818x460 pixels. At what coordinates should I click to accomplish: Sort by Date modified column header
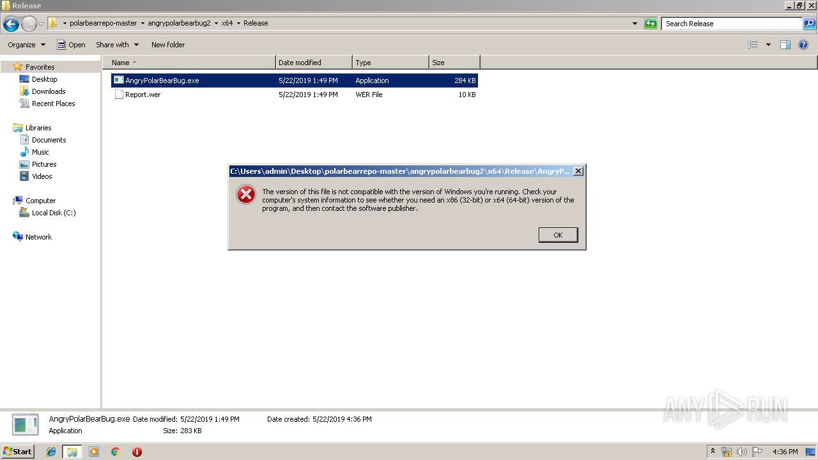click(314, 63)
